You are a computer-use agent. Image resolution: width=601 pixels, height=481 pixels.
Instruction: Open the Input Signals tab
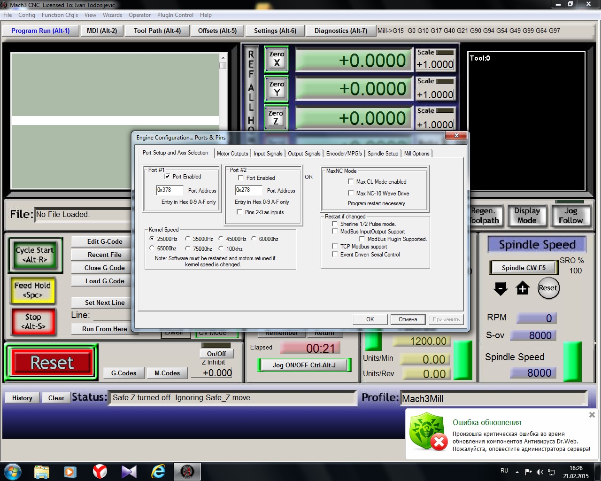point(268,154)
